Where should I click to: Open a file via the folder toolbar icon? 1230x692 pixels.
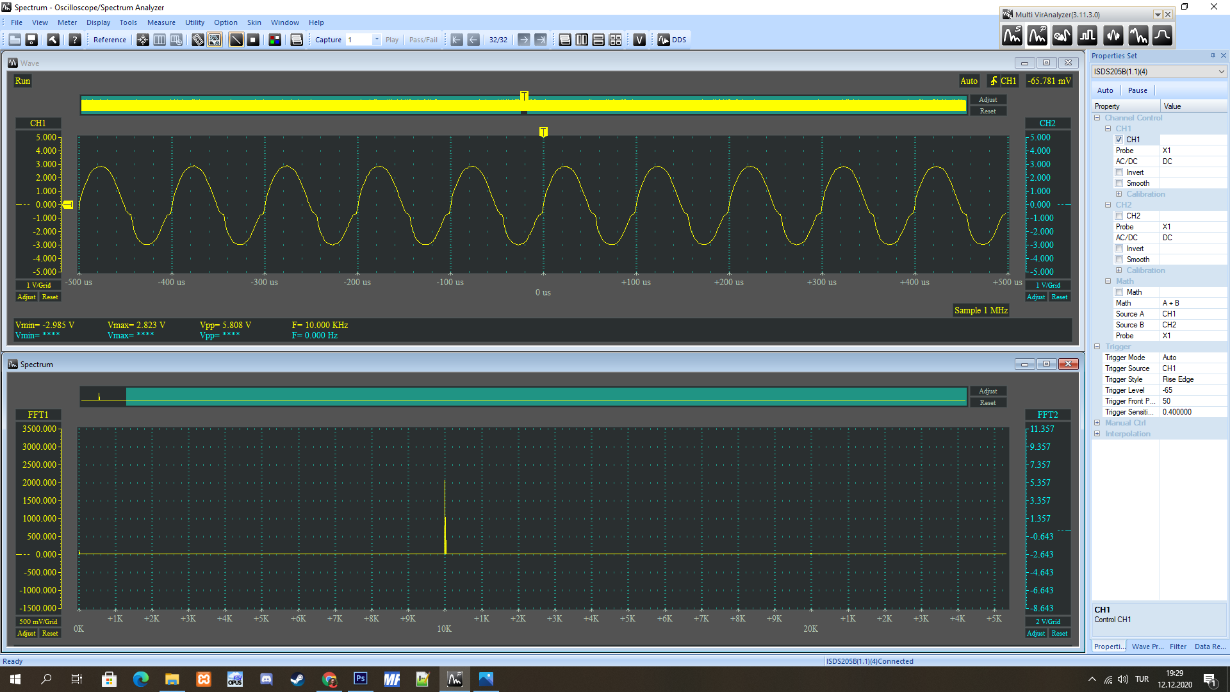point(15,40)
